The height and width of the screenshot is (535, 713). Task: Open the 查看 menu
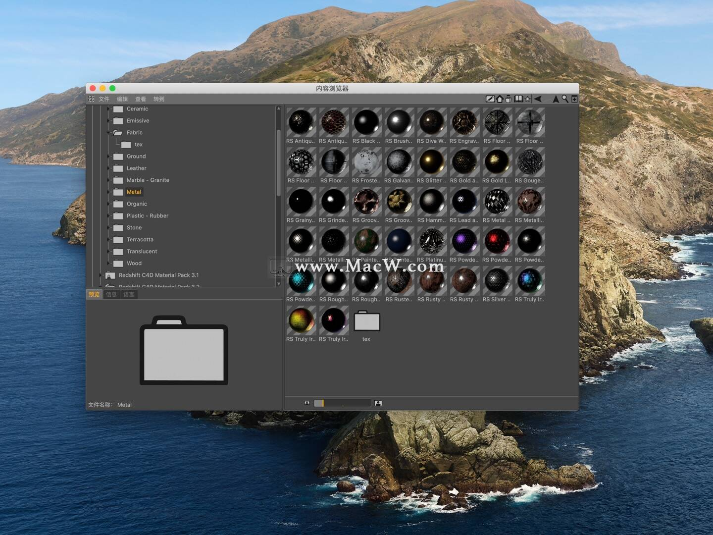(x=141, y=99)
